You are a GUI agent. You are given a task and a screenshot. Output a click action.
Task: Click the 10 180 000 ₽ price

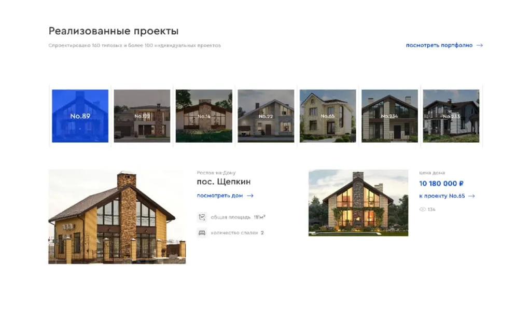tap(441, 184)
